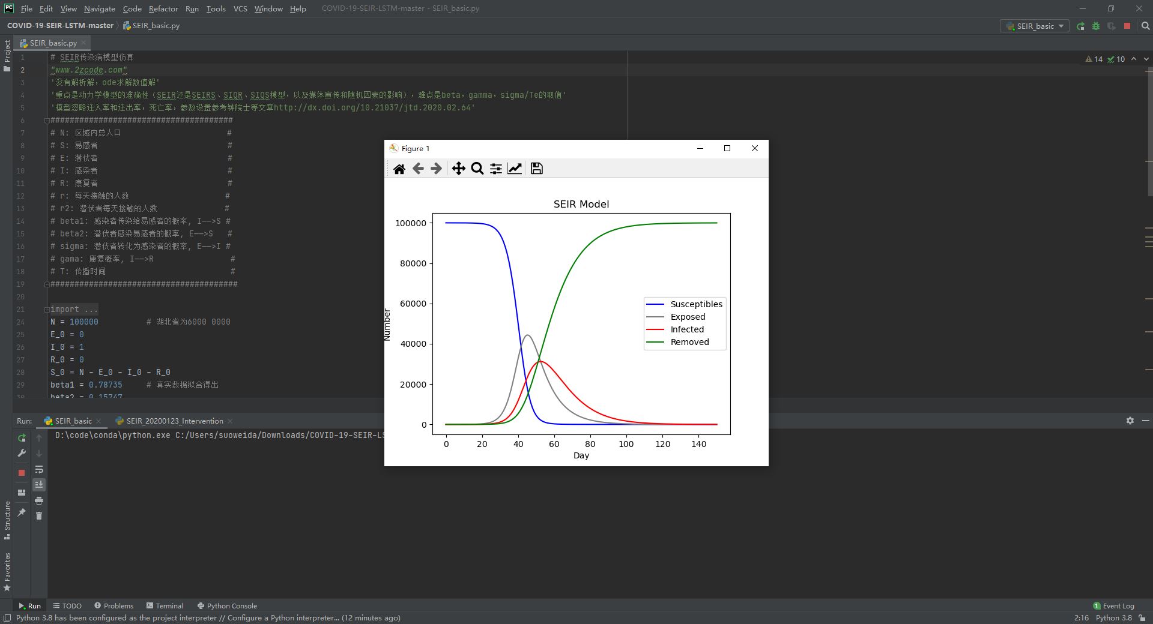Image resolution: width=1153 pixels, height=624 pixels.
Task: Open the File menu
Action: click(x=26, y=9)
